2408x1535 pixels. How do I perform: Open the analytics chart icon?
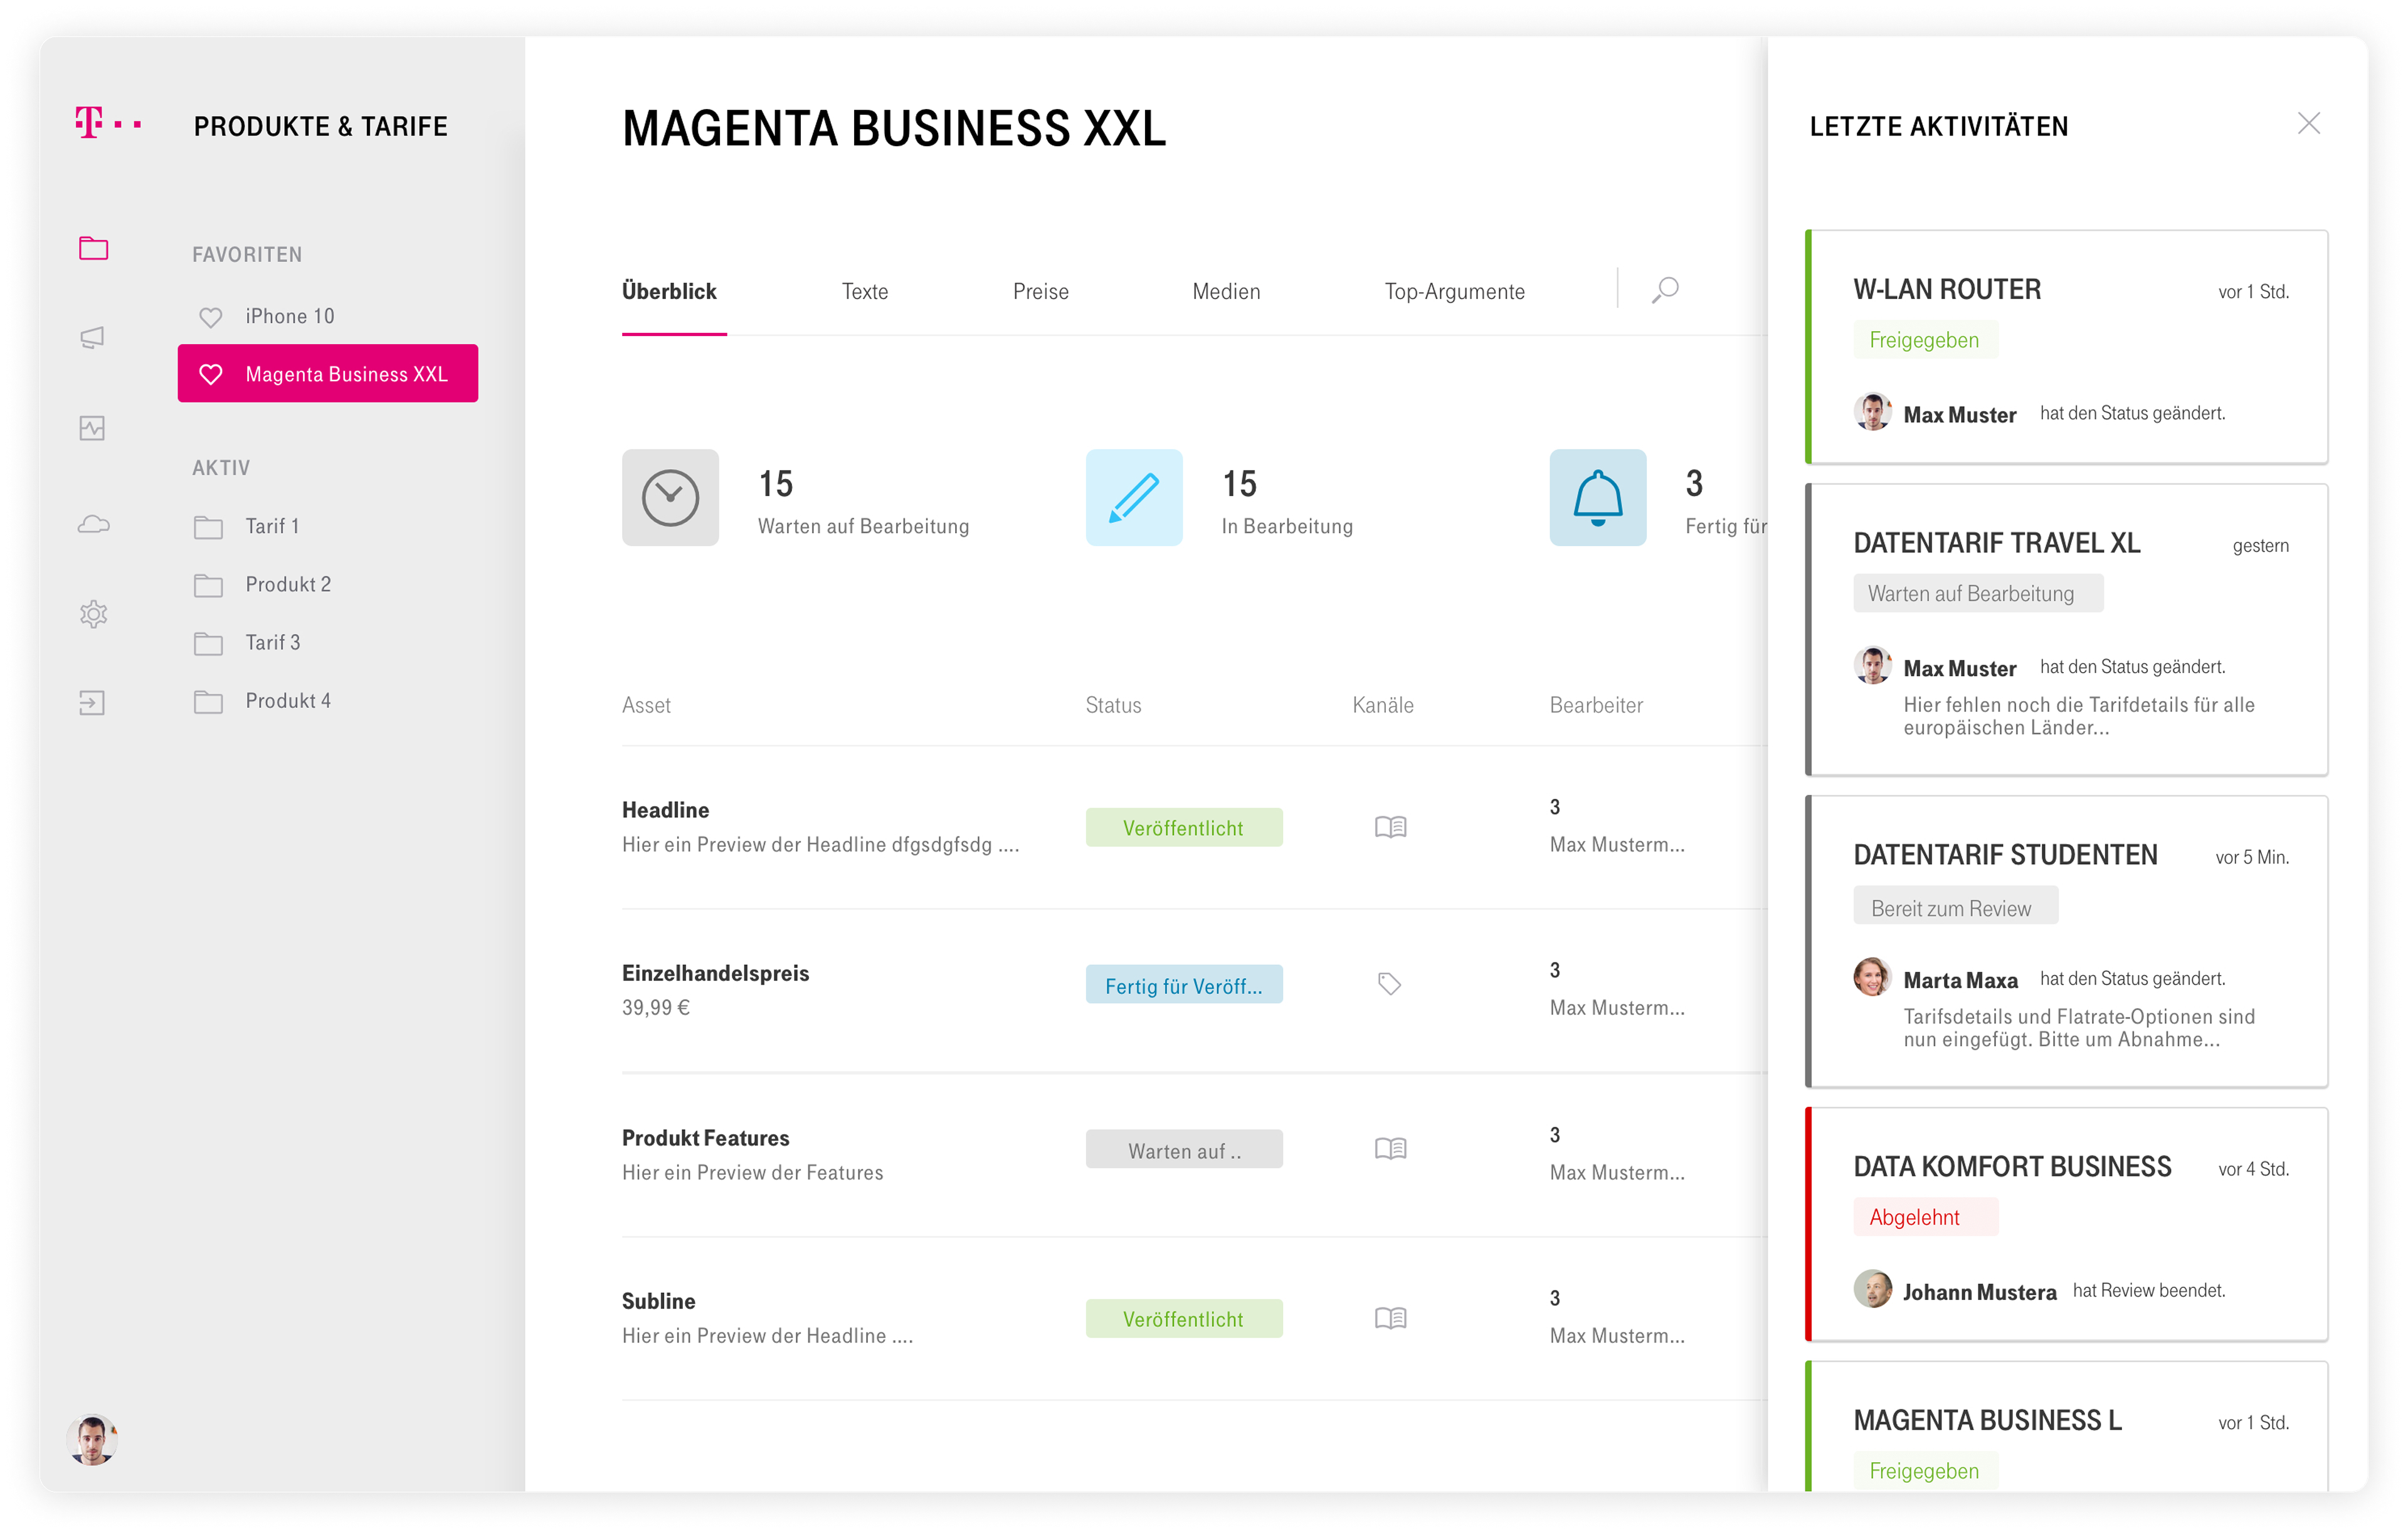93,428
